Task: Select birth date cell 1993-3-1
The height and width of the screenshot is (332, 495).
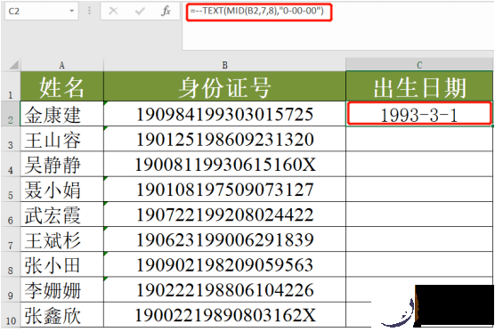Action: pos(419,114)
